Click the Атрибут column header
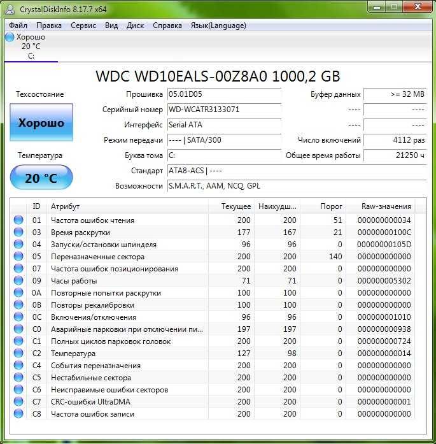This screenshot has height=444, width=436. click(x=127, y=206)
